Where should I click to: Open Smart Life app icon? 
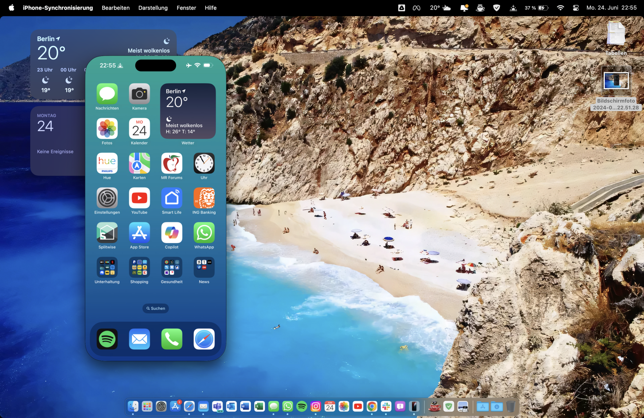point(172,198)
